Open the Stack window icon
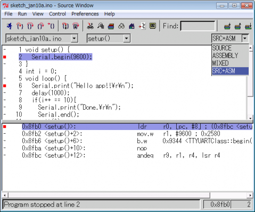255x212 pixels. pyautogui.click(x=111, y=26)
